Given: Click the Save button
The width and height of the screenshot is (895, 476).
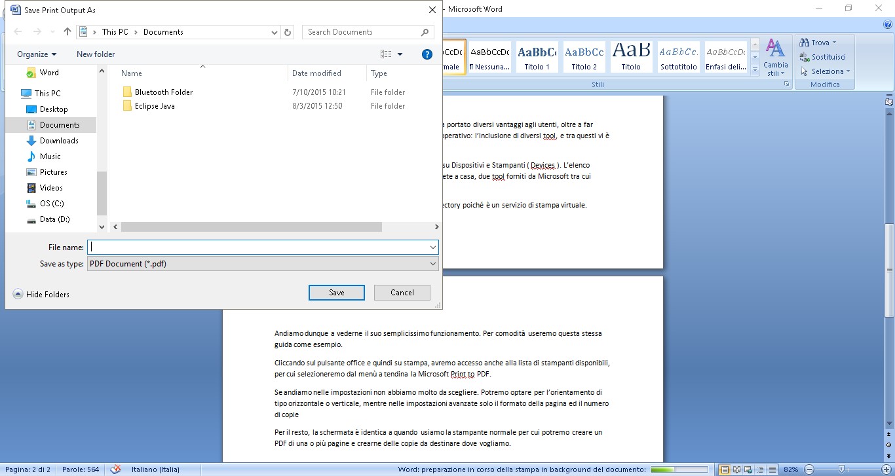Looking at the screenshot, I should (x=337, y=293).
